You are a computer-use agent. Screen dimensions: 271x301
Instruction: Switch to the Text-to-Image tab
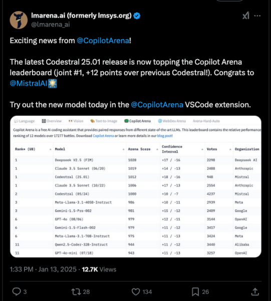pyautogui.click(x=104, y=121)
